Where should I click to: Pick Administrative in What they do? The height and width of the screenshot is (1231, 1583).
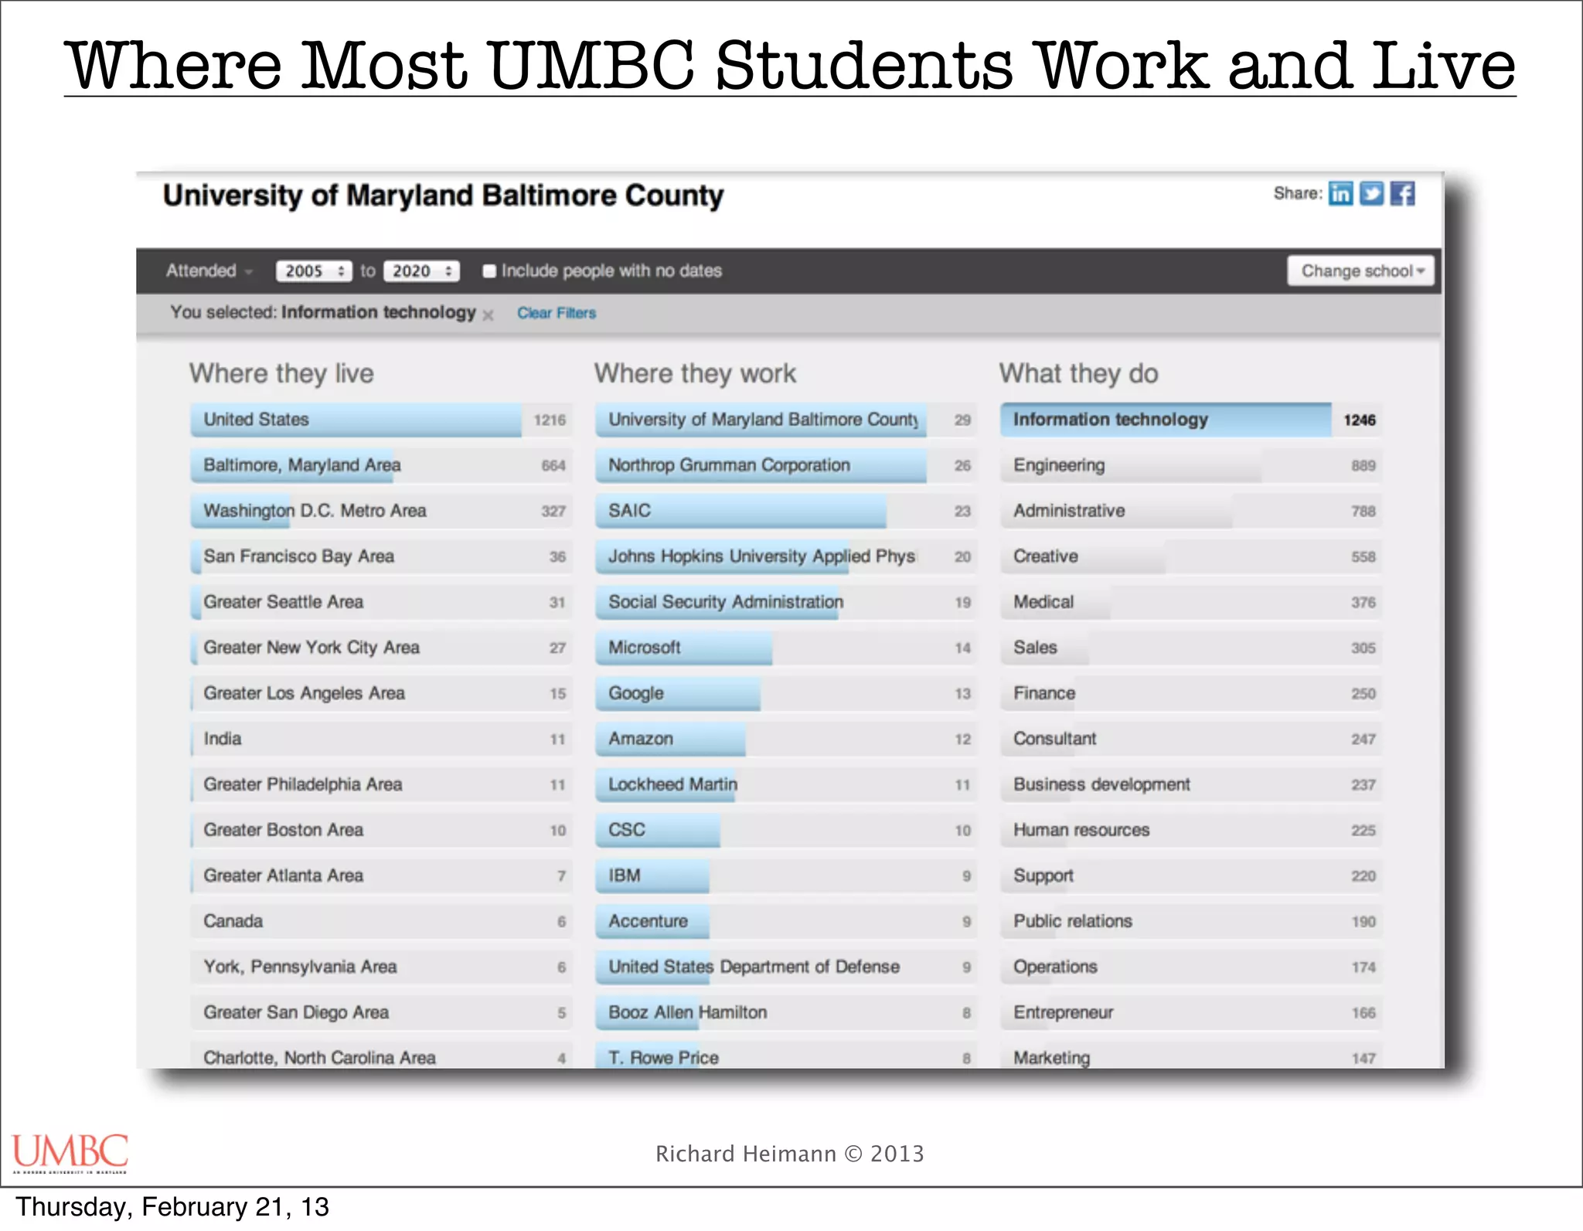point(1191,511)
